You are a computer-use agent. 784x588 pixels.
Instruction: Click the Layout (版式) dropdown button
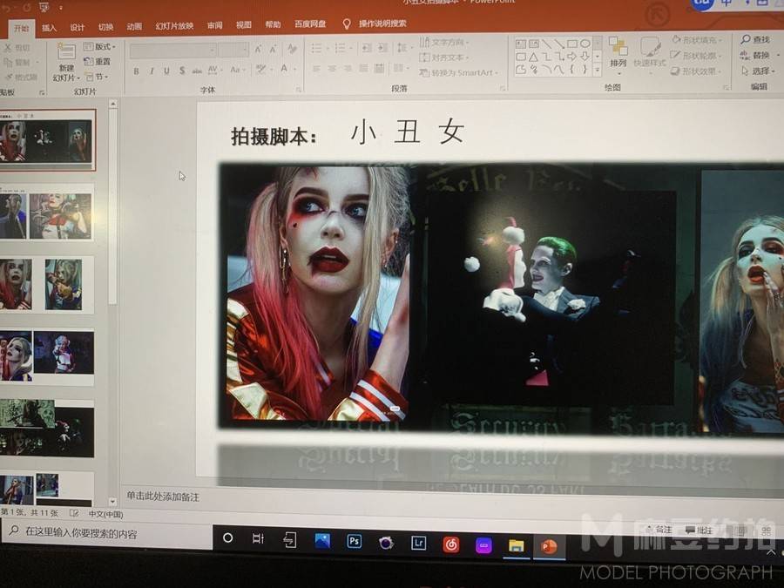[99, 46]
